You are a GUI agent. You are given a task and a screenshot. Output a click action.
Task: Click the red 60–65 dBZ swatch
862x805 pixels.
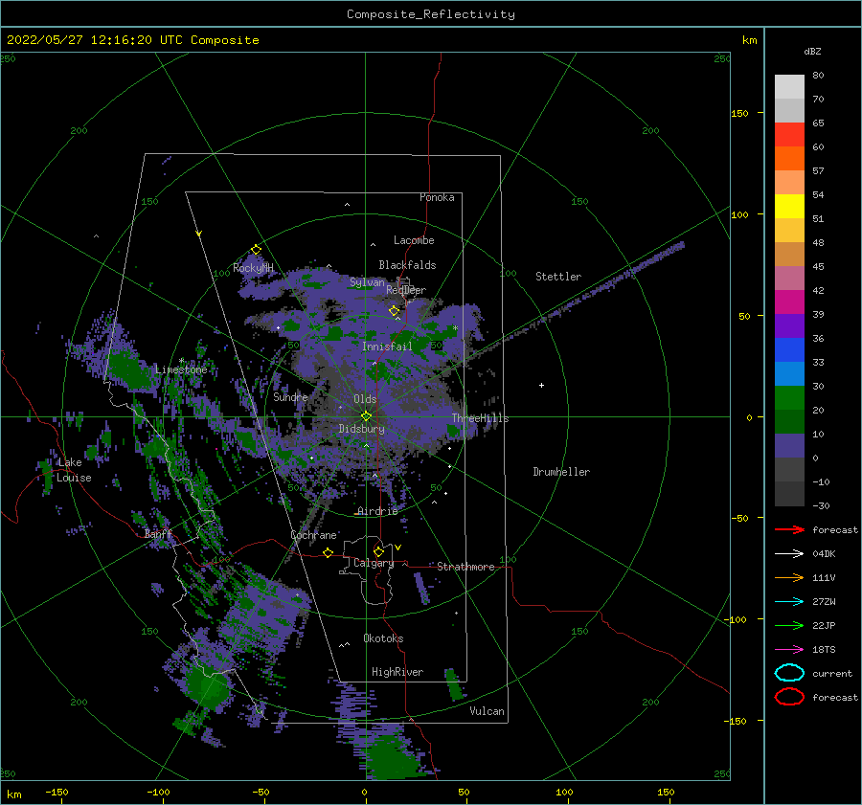[789, 134]
